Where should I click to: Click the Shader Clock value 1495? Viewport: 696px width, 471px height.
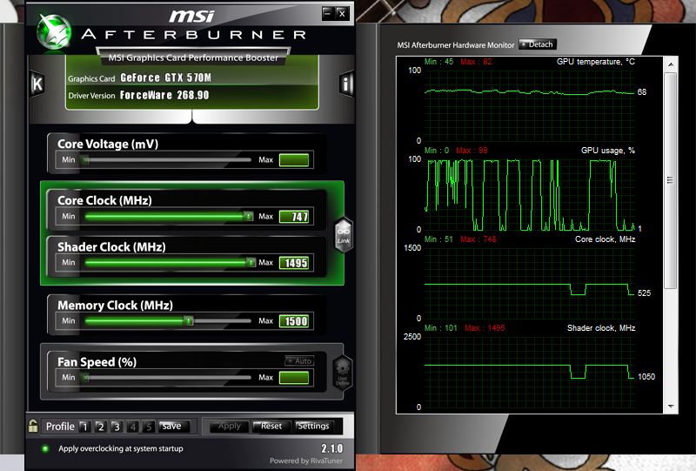(294, 263)
